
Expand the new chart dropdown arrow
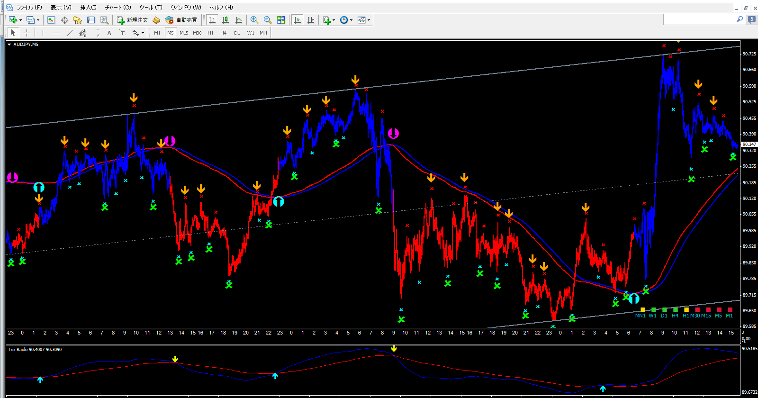pos(20,20)
